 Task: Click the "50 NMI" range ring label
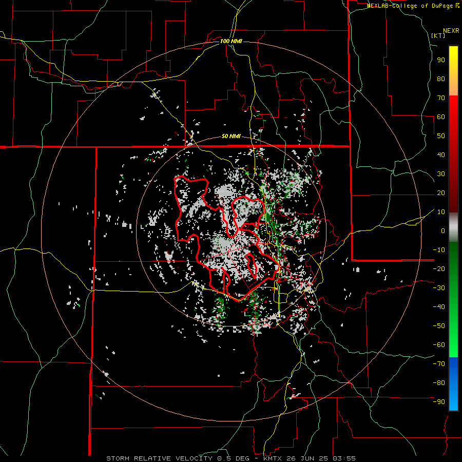coord(231,136)
